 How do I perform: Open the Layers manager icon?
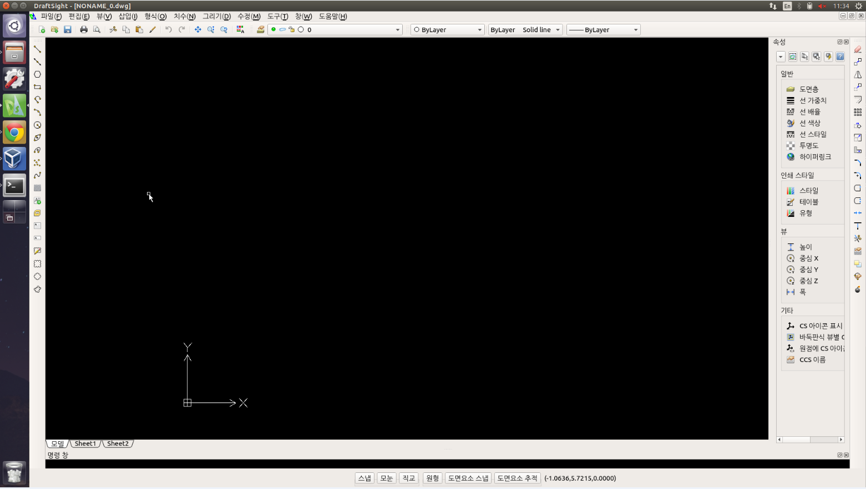pyautogui.click(x=260, y=30)
